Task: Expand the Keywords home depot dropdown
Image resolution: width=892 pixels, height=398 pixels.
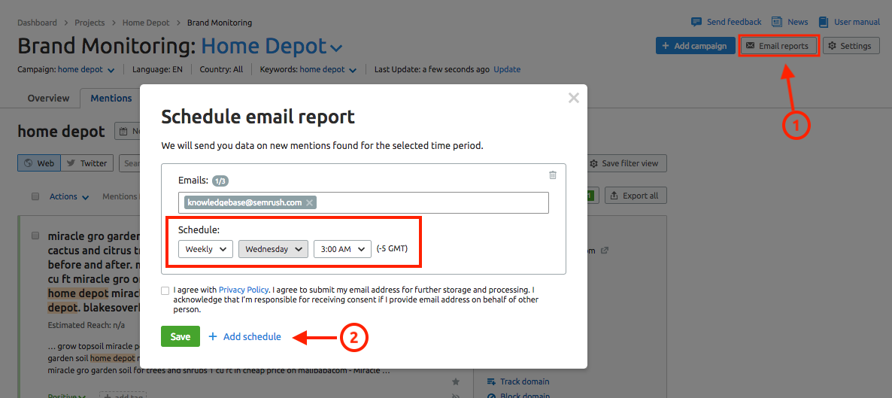Action: [353, 70]
